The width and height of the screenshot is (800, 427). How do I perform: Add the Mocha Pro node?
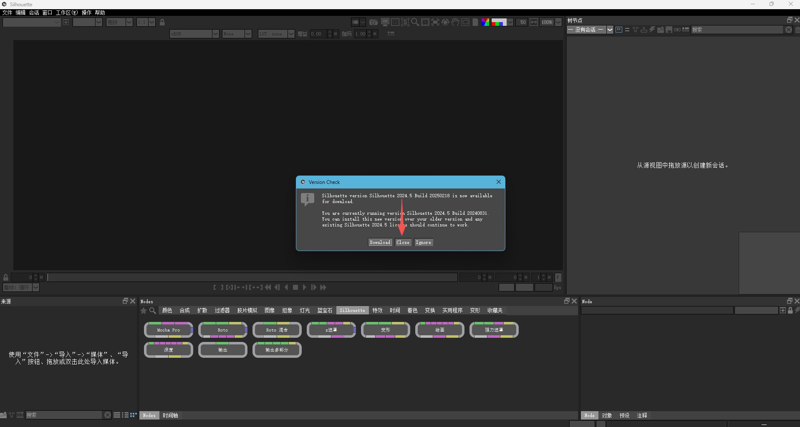[169, 330]
